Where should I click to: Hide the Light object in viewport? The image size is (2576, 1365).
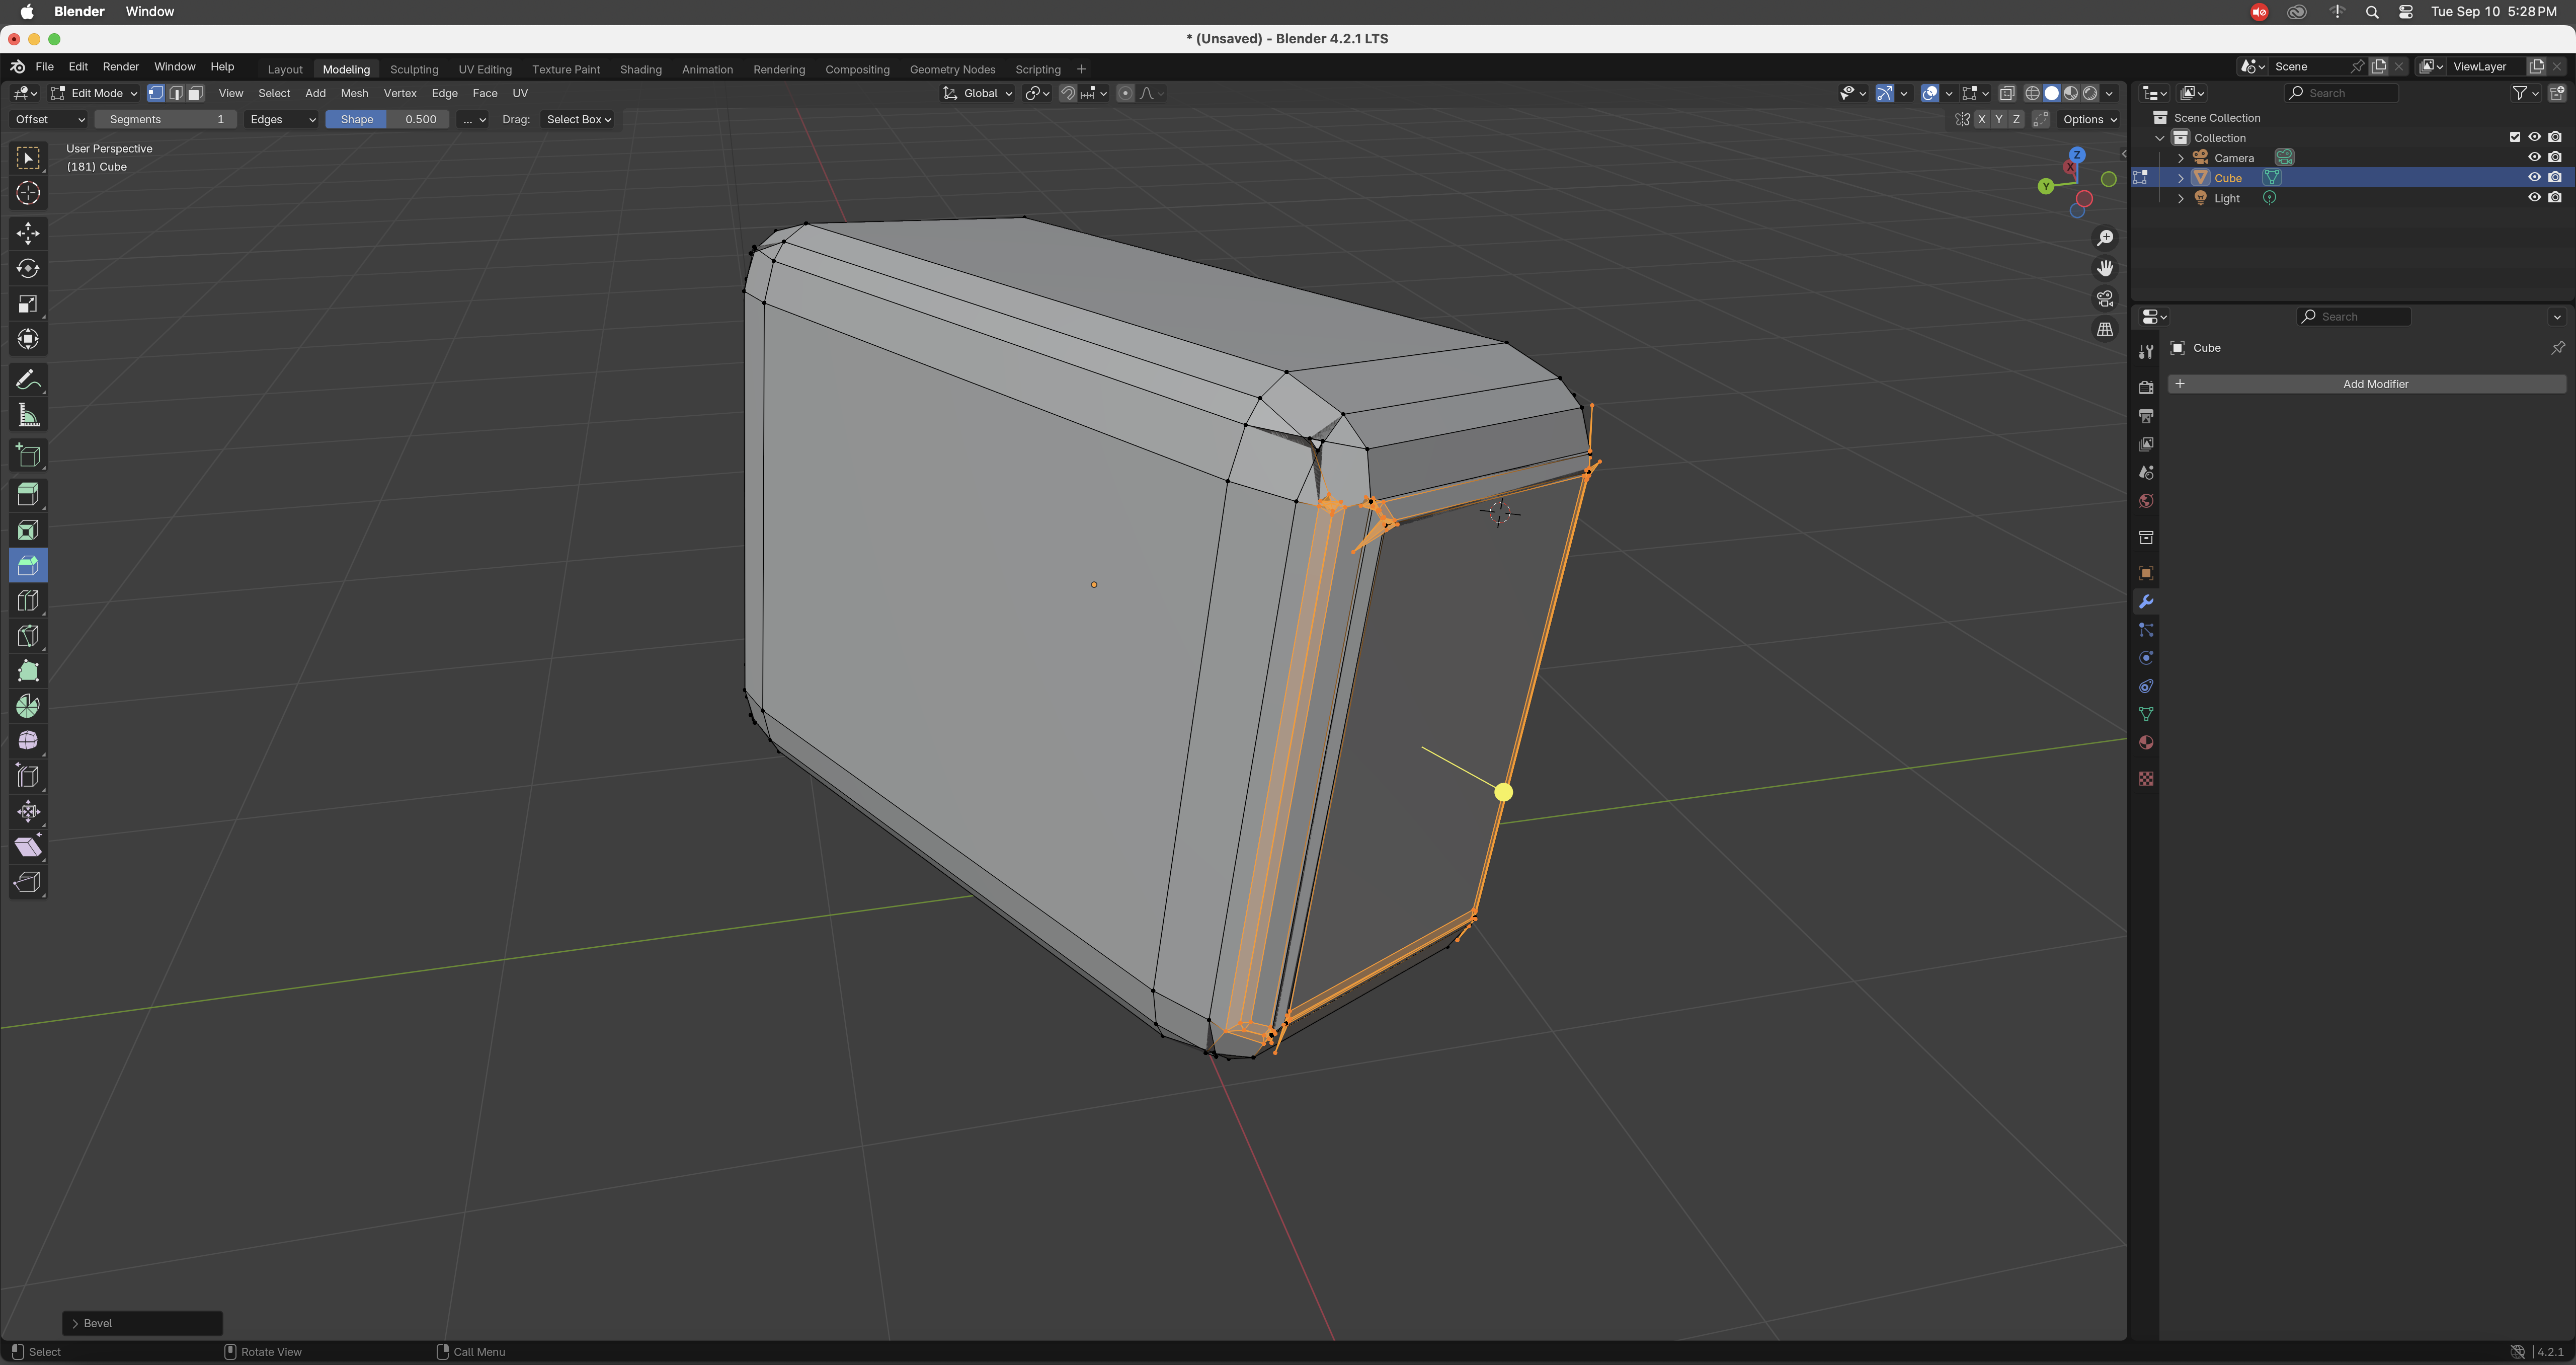[2534, 197]
